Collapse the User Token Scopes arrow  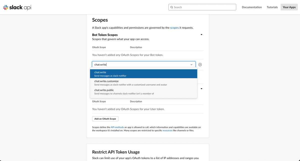201,89
